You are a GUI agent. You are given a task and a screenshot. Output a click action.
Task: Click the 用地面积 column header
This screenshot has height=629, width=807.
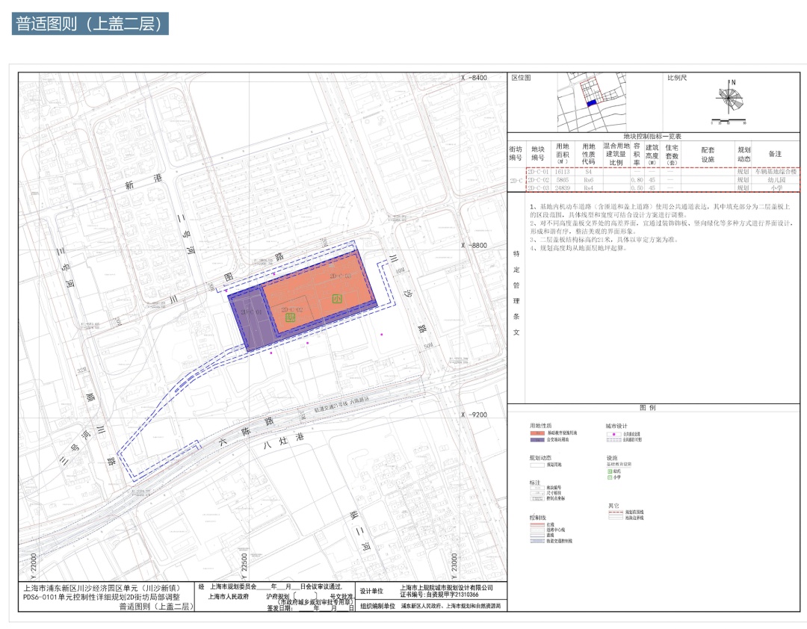point(563,154)
